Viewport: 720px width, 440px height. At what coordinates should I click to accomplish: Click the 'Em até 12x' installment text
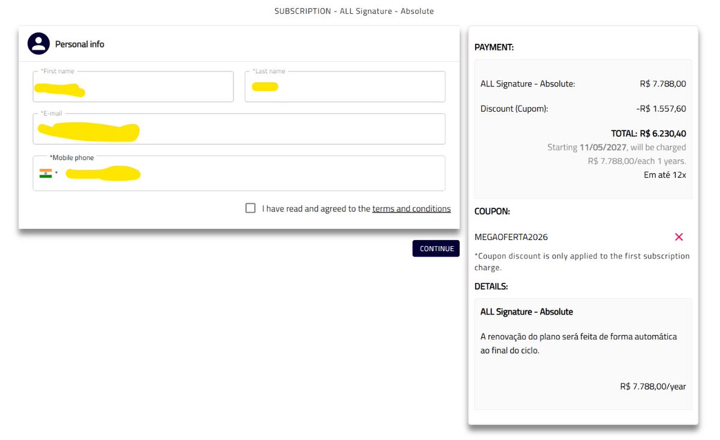pyautogui.click(x=665, y=175)
